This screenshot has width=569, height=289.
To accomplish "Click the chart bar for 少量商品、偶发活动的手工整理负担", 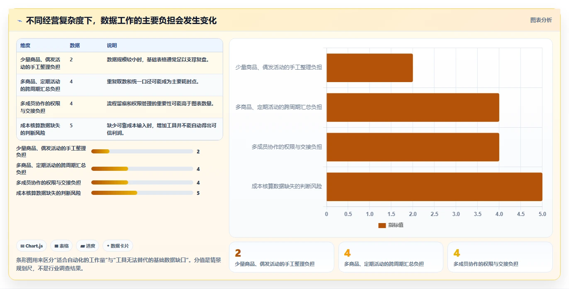I will [370, 68].
